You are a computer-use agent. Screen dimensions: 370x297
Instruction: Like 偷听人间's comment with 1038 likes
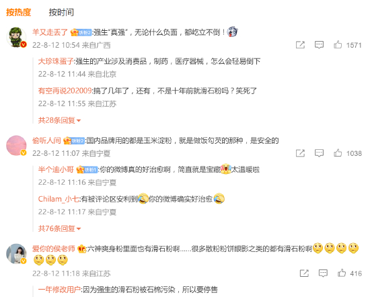point(338,153)
